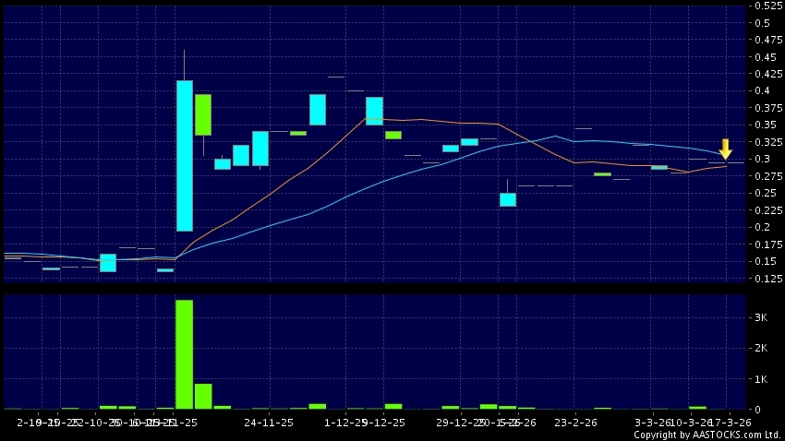The height and width of the screenshot is (441, 785).
Task: Click the blue moving average line's peak
Action: pos(555,136)
